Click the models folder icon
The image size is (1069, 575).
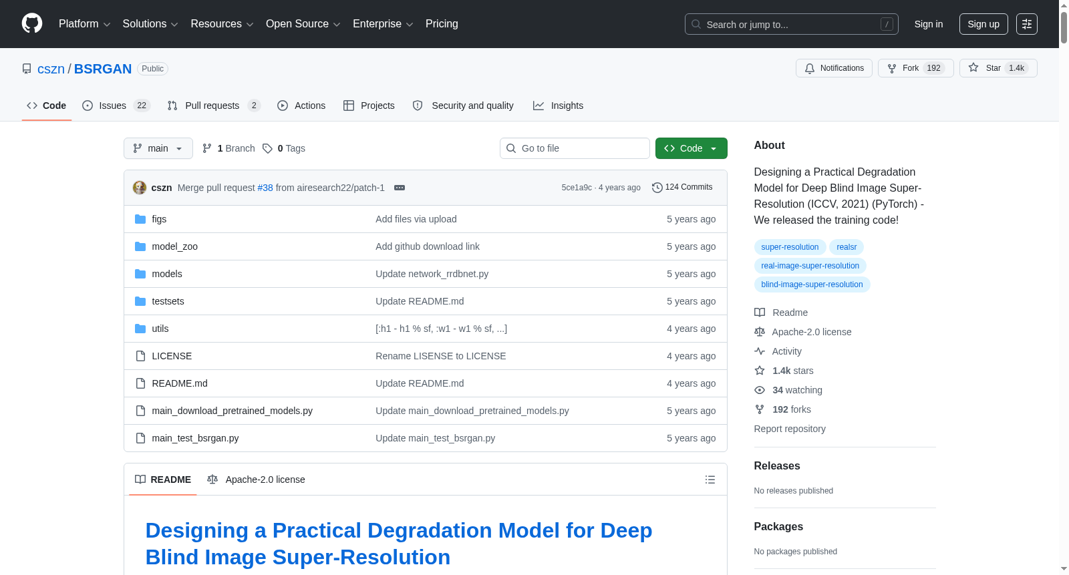pyautogui.click(x=140, y=274)
